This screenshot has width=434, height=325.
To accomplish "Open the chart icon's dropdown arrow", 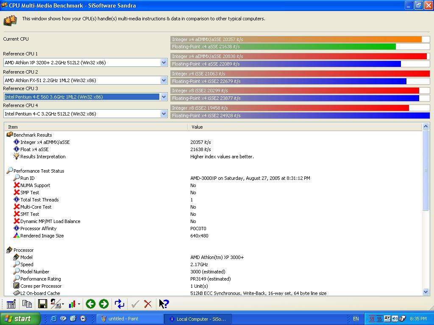I will pyautogui.click(x=79, y=304).
